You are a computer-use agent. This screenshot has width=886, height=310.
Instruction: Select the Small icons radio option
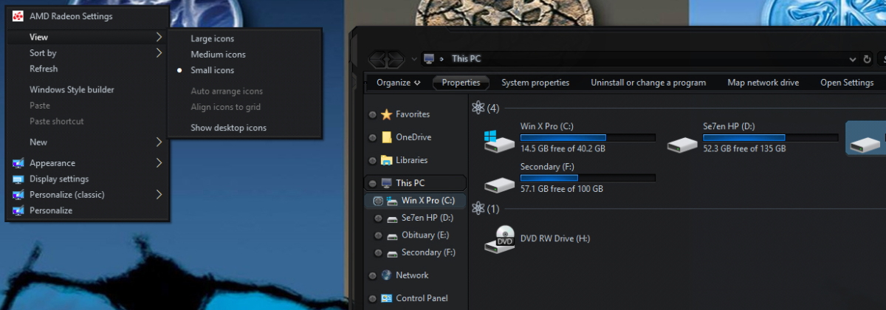(245, 71)
